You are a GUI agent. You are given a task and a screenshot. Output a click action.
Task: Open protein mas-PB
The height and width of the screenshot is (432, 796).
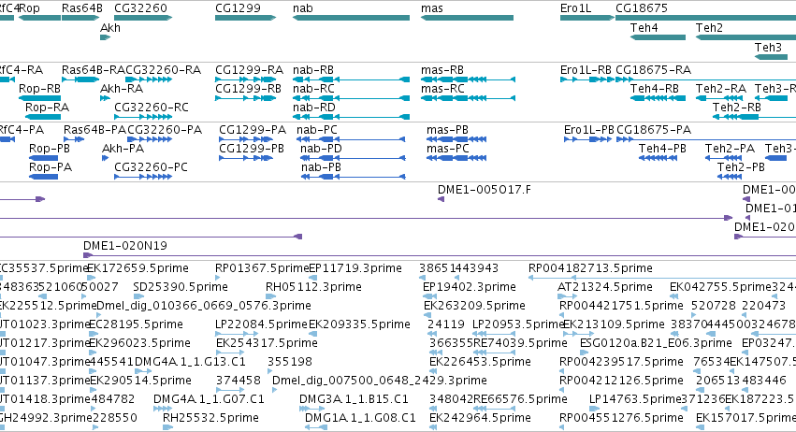(x=456, y=139)
